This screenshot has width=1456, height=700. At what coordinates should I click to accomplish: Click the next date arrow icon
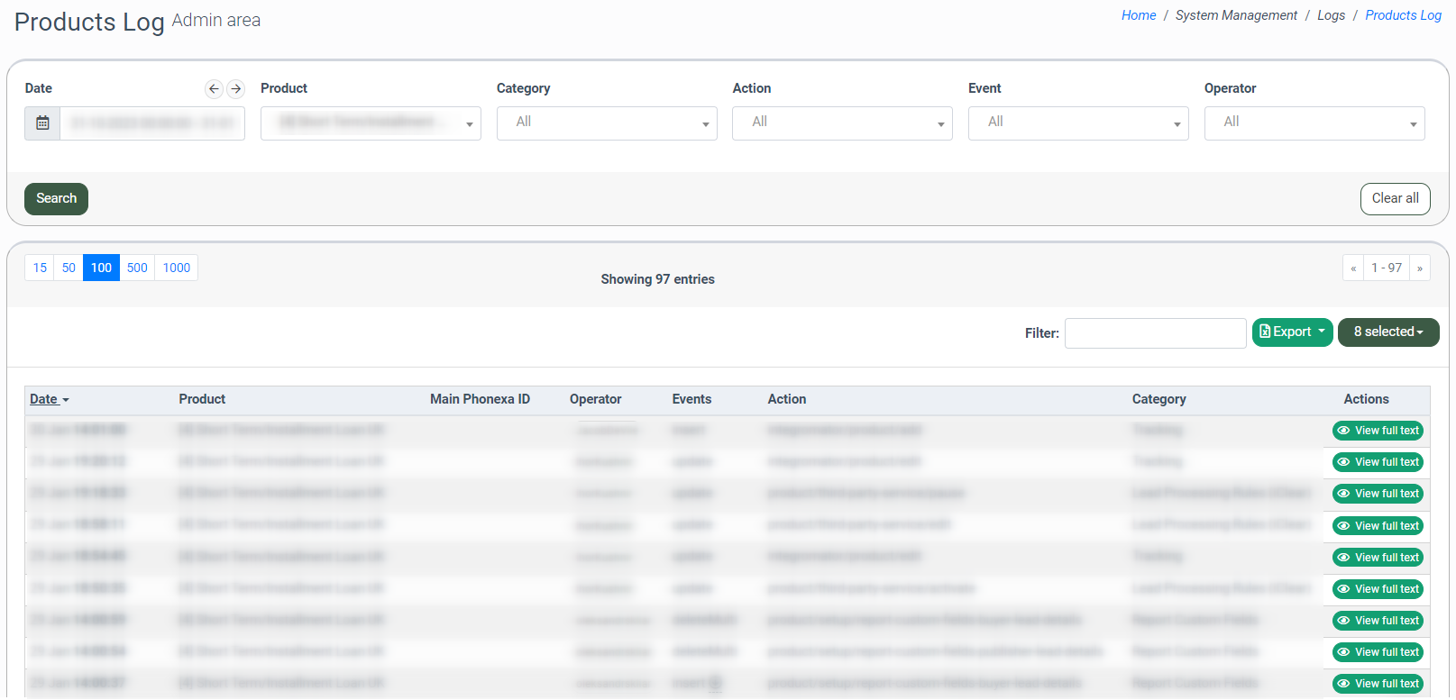click(235, 88)
